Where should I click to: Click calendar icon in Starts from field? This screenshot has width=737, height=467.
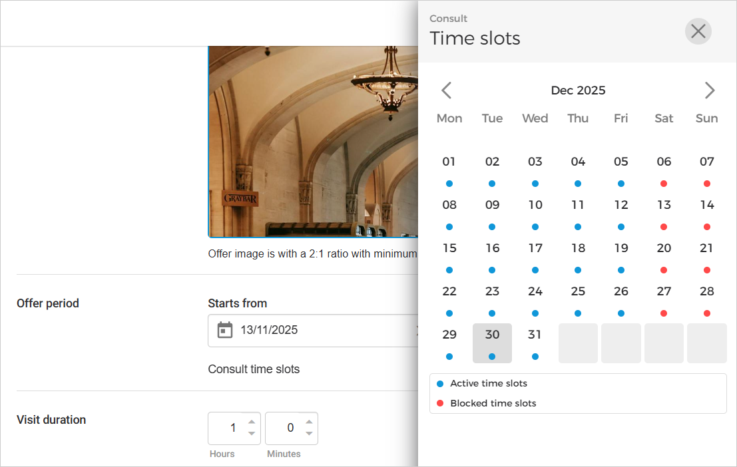[x=226, y=330]
